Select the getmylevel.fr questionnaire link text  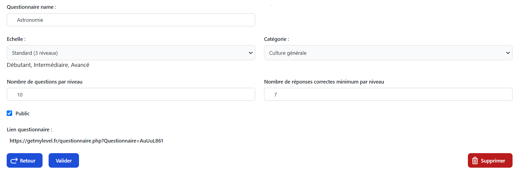(x=86, y=141)
